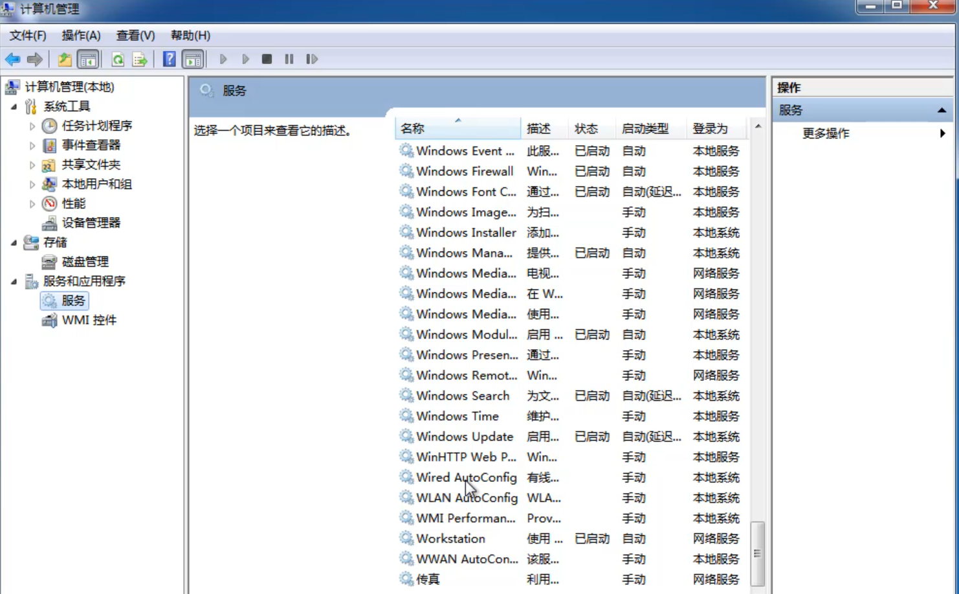This screenshot has width=959, height=594.
Task: Click the services list scrollbar up arrow
Action: [758, 126]
